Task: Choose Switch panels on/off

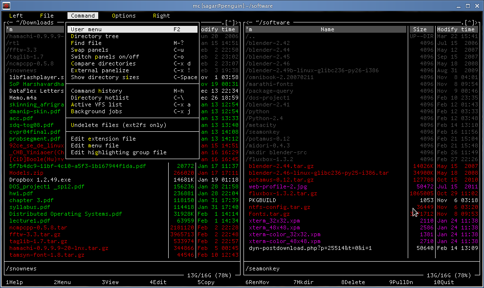Action: (x=132, y=57)
